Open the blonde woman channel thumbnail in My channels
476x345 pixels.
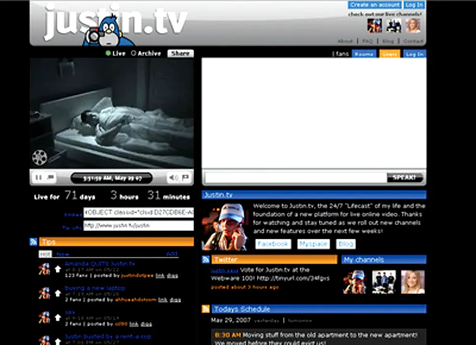[x=413, y=282]
